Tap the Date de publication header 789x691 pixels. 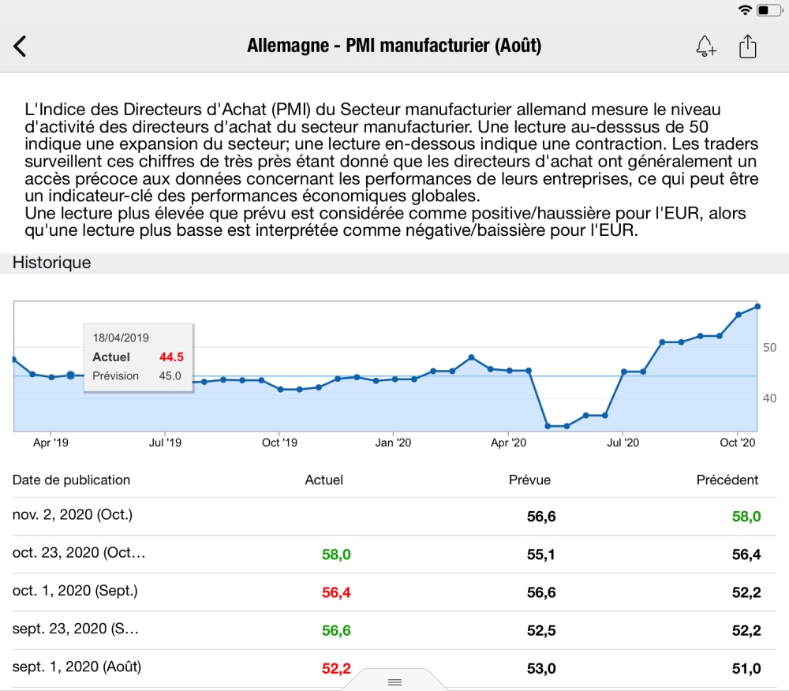click(71, 480)
